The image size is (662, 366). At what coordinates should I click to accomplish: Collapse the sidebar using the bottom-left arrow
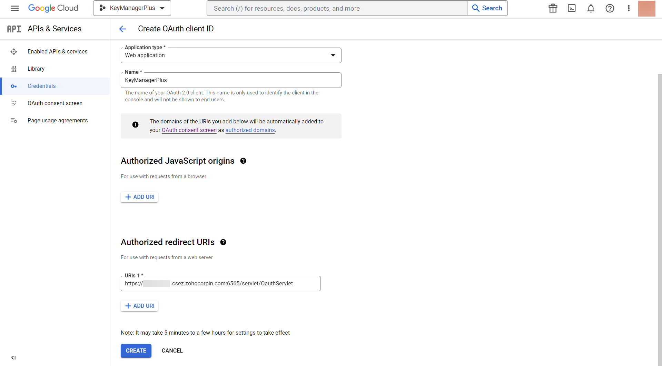click(13, 357)
